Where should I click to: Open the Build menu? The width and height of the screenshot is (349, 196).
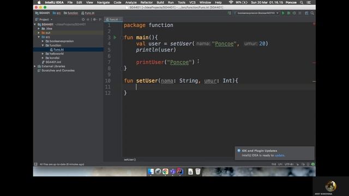tap(160, 2)
